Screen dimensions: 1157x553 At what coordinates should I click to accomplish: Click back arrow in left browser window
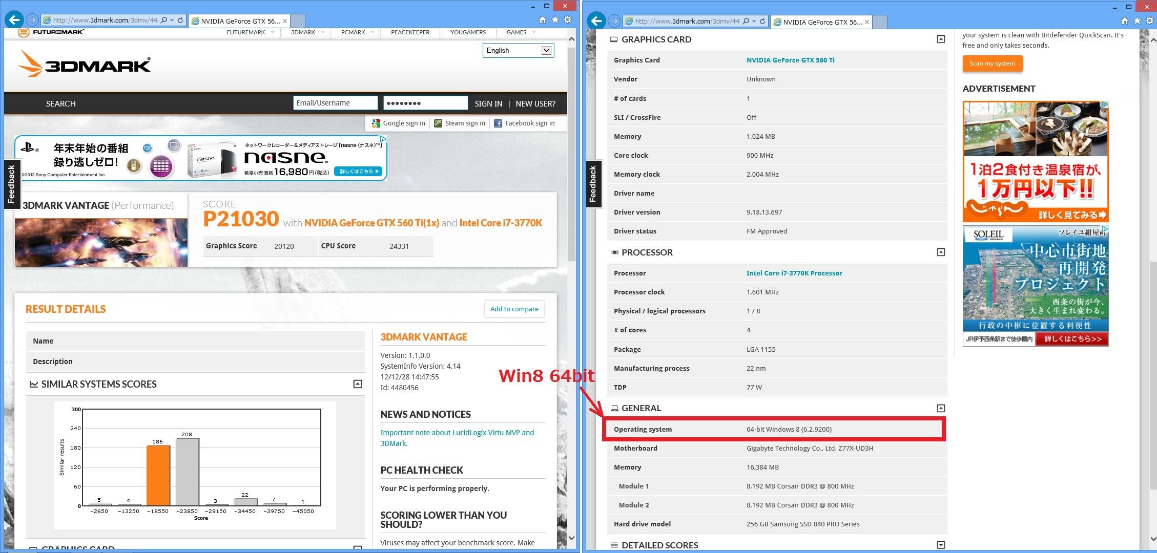[x=14, y=20]
